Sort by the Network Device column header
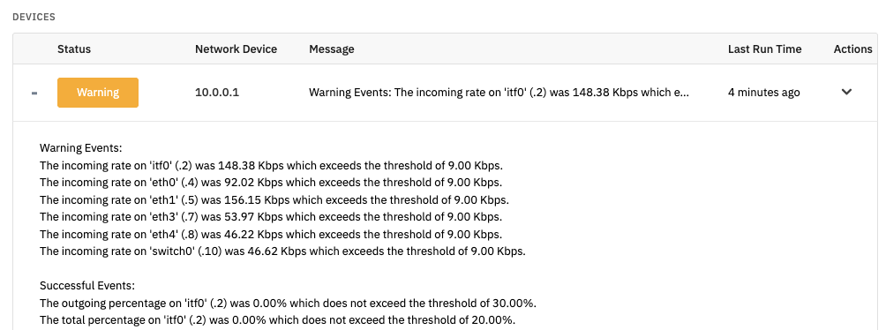 point(237,49)
